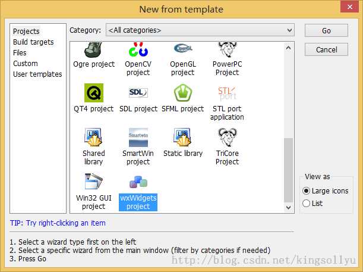Screen dimensions: 363x272
Task: Select the wxWidgets project blocks icon
Action: click(x=138, y=182)
